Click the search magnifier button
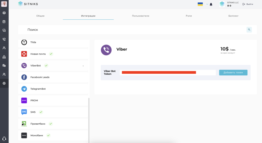Viewport: 262px width, 143px height. pyautogui.click(x=249, y=30)
